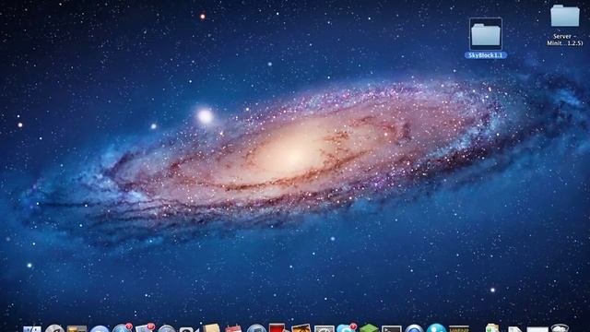Screen dimensions: 590x332
Task: Select the Server folder icon on desktop
Action: click(565, 16)
